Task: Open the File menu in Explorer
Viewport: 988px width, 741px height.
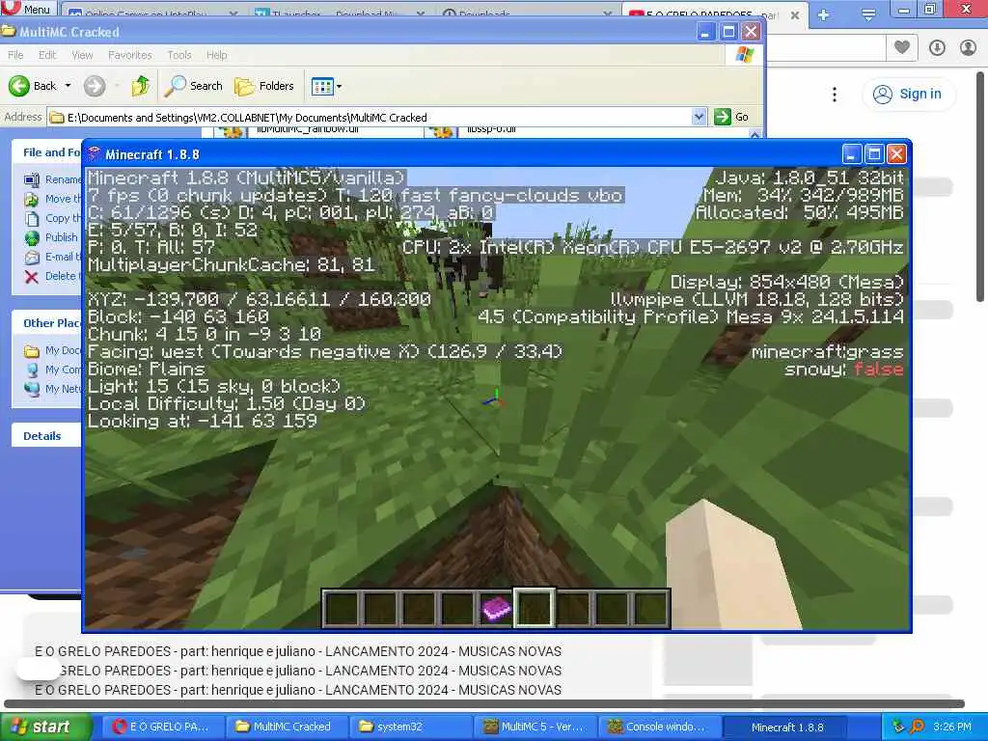Action: click(x=15, y=55)
